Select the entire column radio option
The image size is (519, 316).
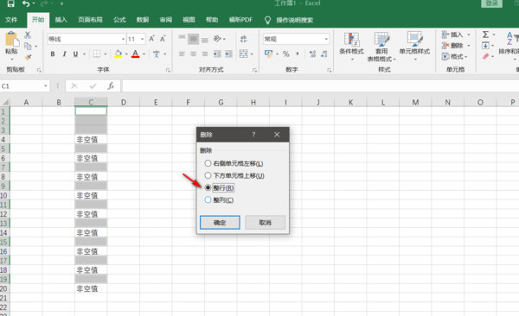(x=208, y=200)
